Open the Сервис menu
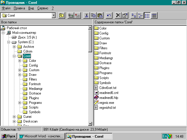The width and height of the screenshot is (187, 140). (43, 8)
